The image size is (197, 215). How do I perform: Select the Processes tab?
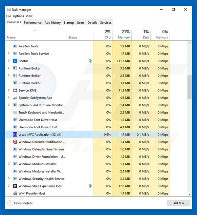(x=14, y=22)
